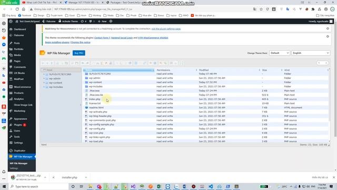
Task: Open the WordPress logo menu in admin bar
Action: point(11,21)
